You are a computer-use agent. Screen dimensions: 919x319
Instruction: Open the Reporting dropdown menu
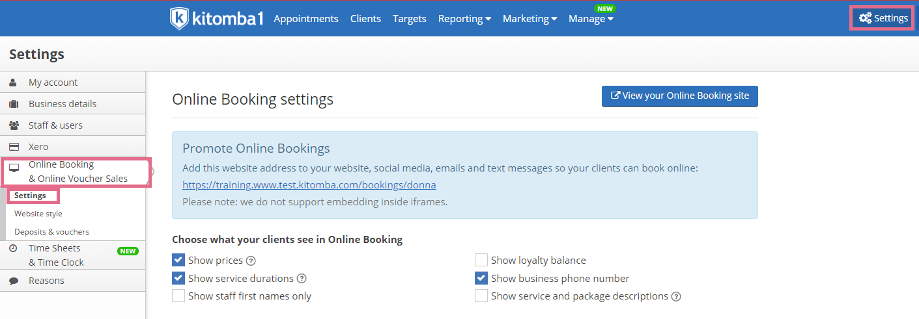464,19
